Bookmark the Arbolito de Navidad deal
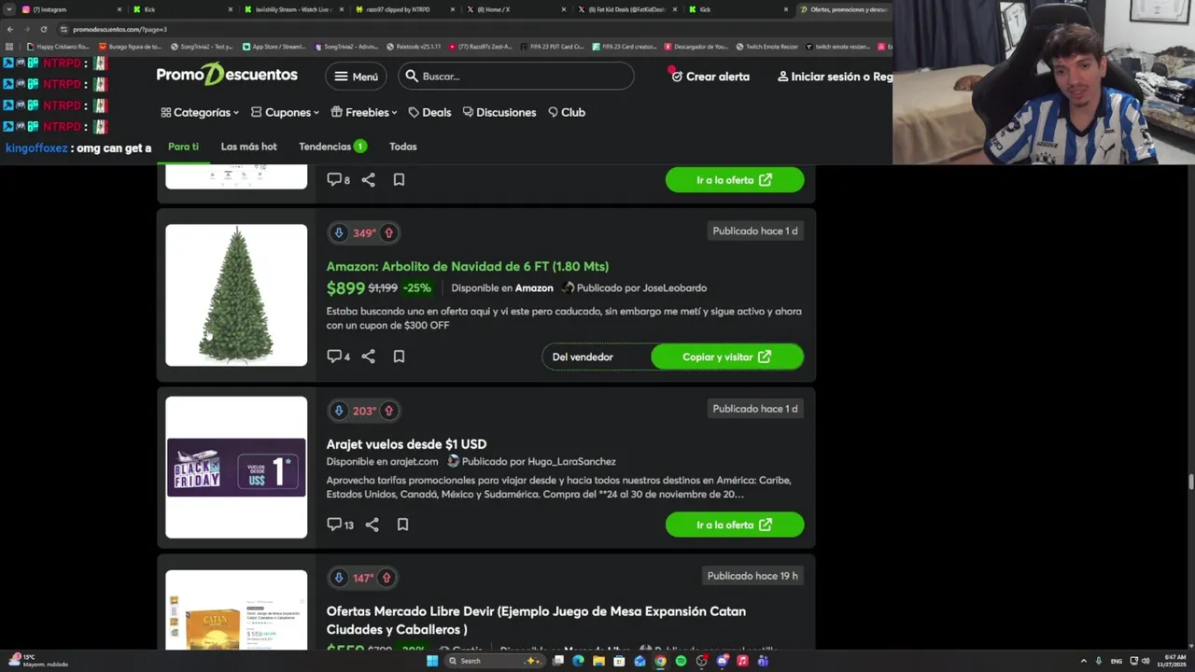The width and height of the screenshot is (1195, 672). pos(399,357)
